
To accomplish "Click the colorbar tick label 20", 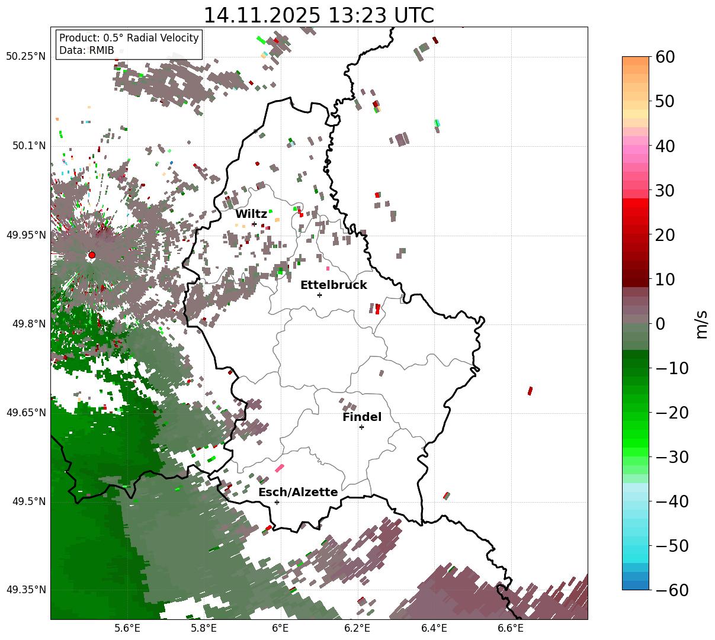I will click(664, 235).
